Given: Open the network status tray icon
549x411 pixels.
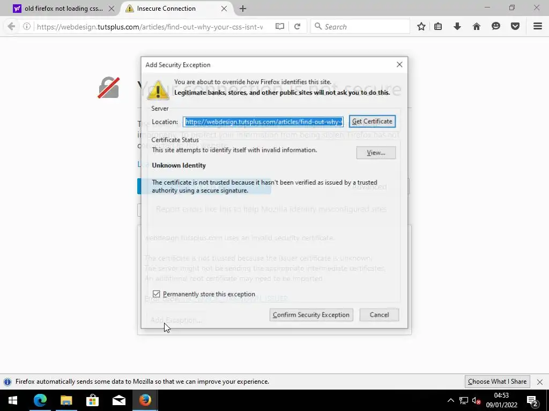Looking at the screenshot, I should coord(464,400).
